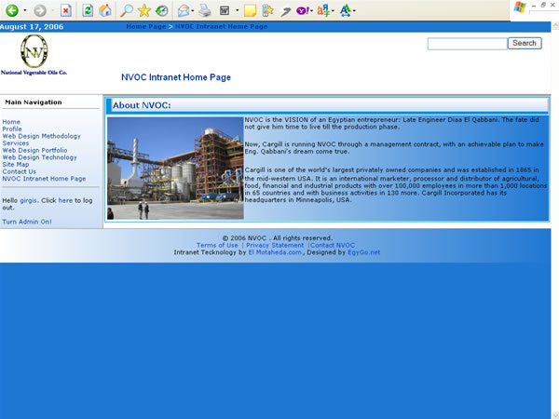Click the Stop loading icon
Image resolution: width=559 pixels, height=419 pixels.
coord(65,10)
